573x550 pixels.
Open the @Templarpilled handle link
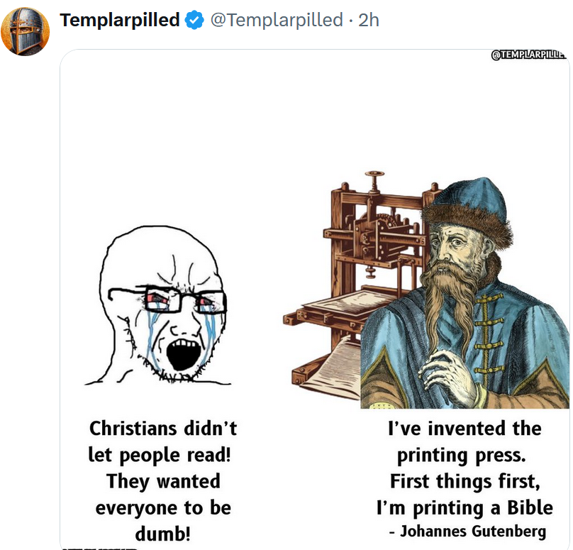pyautogui.click(x=277, y=21)
